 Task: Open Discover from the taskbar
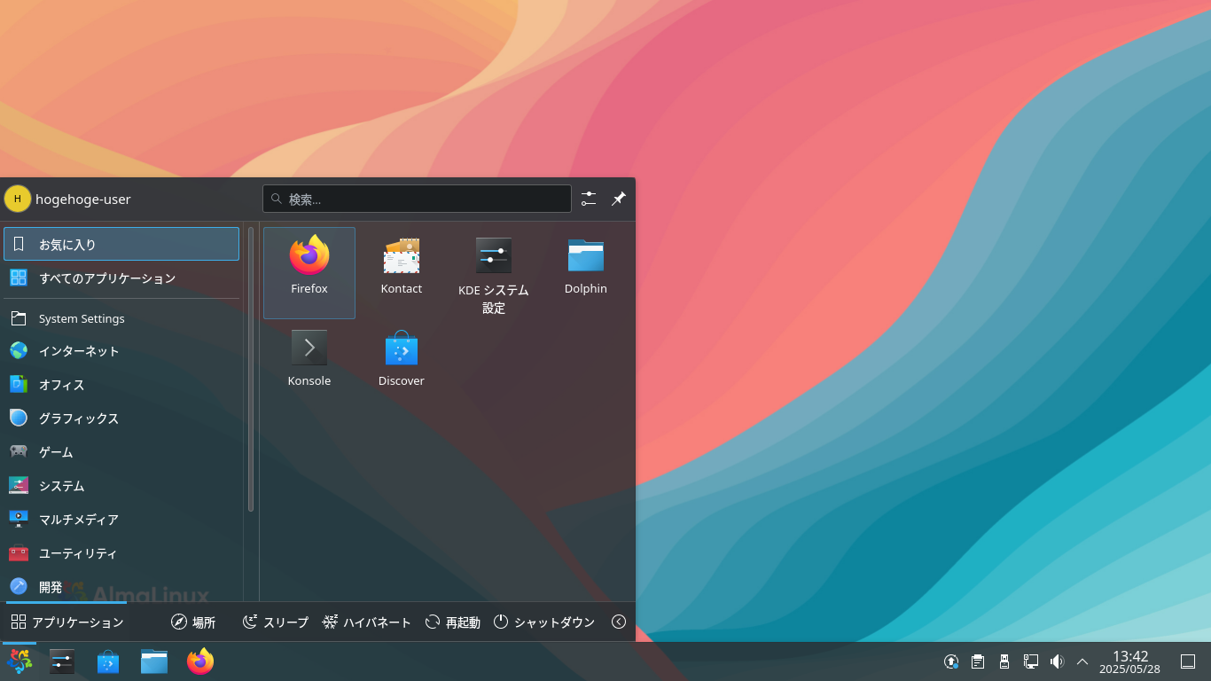pos(108,661)
